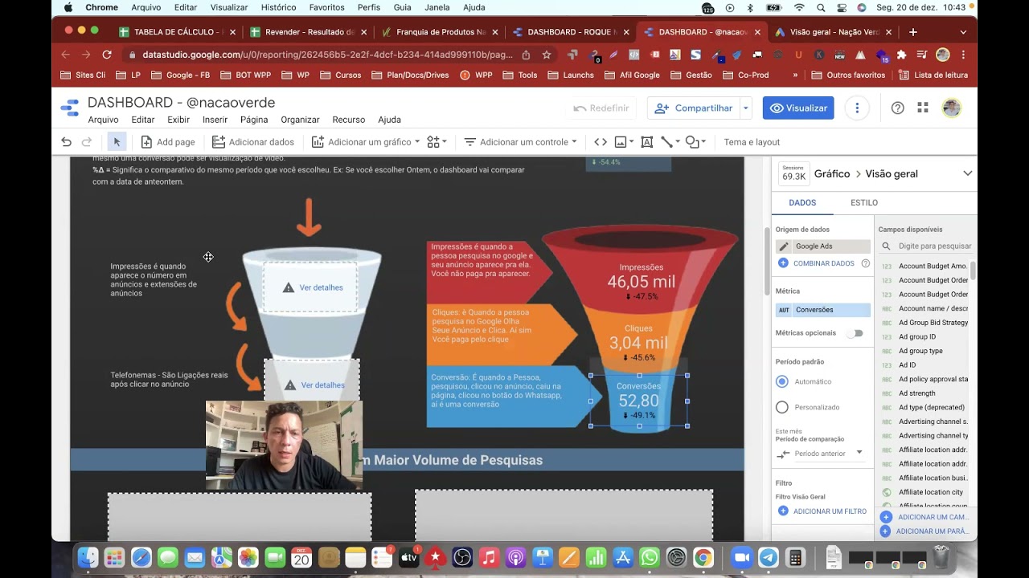Open the Compartilhar dropdown arrow

pos(746,108)
